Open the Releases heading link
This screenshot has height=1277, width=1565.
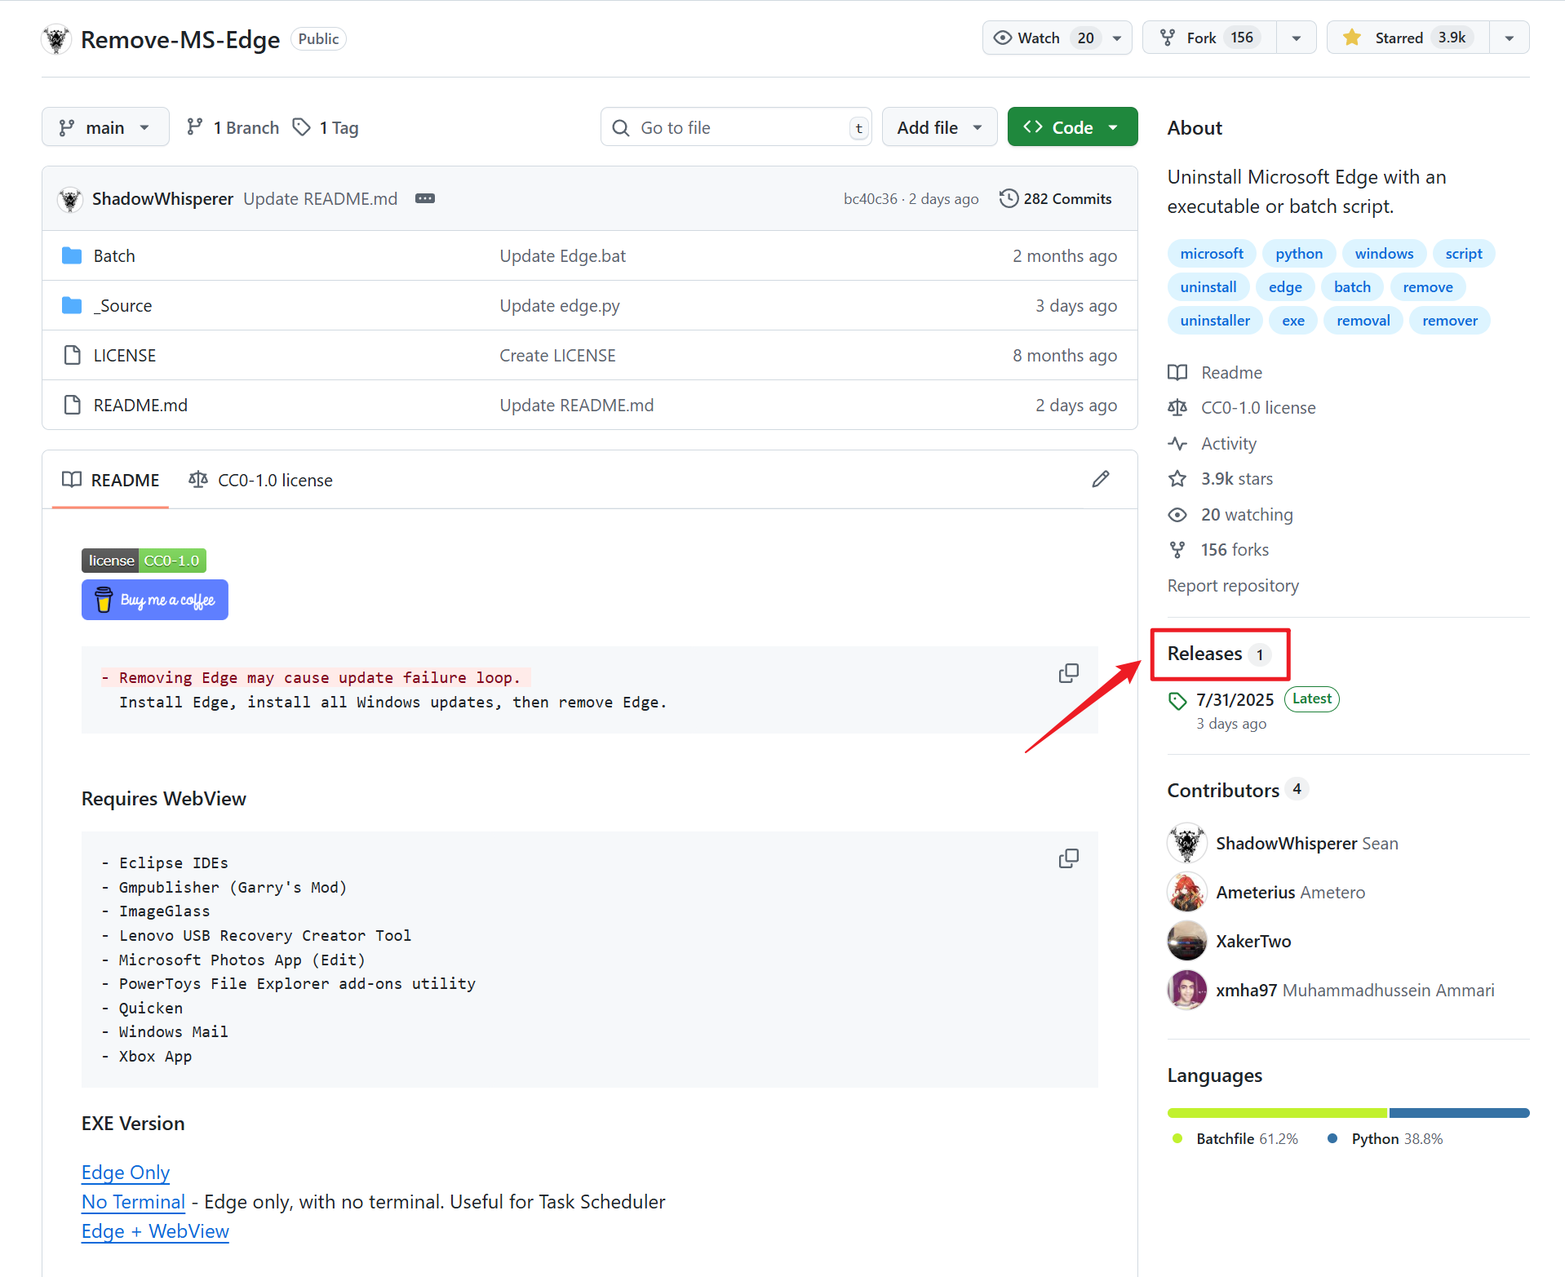[1219, 654]
